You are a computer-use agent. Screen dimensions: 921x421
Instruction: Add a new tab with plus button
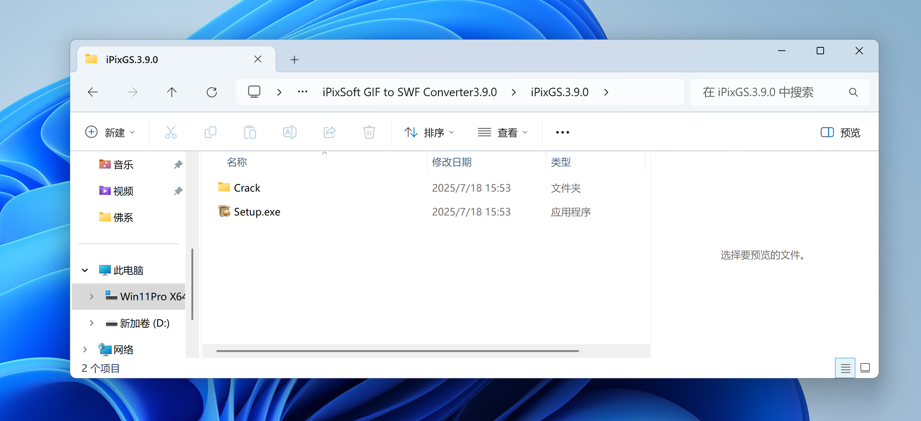[294, 59]
